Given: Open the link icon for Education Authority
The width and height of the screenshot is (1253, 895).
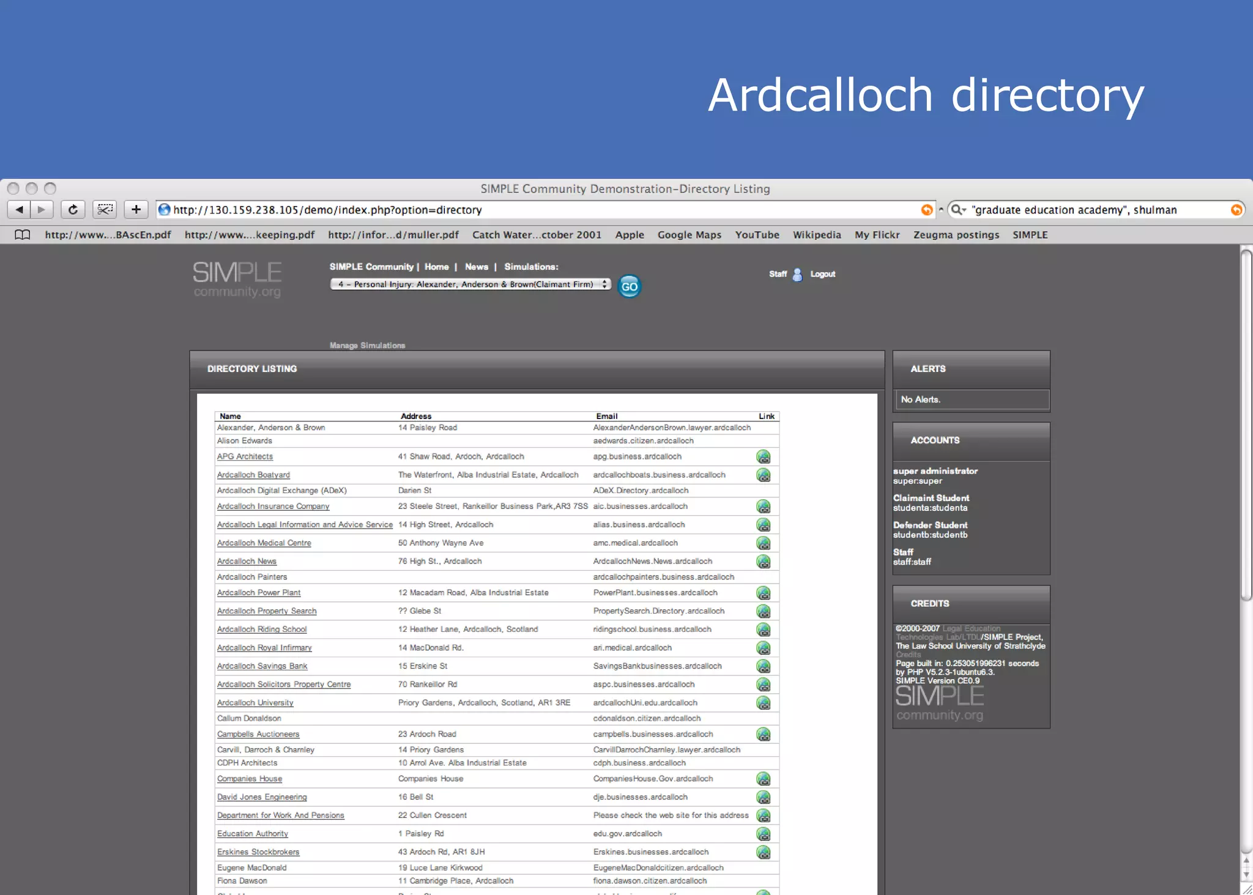Looking at the screenshot, I should [x=763, y=834].
